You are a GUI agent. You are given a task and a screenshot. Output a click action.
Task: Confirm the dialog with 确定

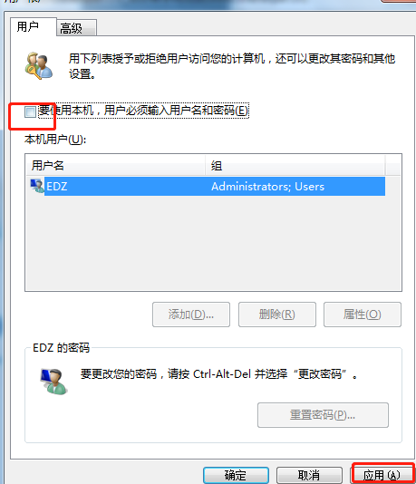click(x=236, y=475)
